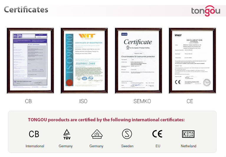Click the "Certificate" script title in SEMKO frame
The image size is (226, 157).
(138, 42)
